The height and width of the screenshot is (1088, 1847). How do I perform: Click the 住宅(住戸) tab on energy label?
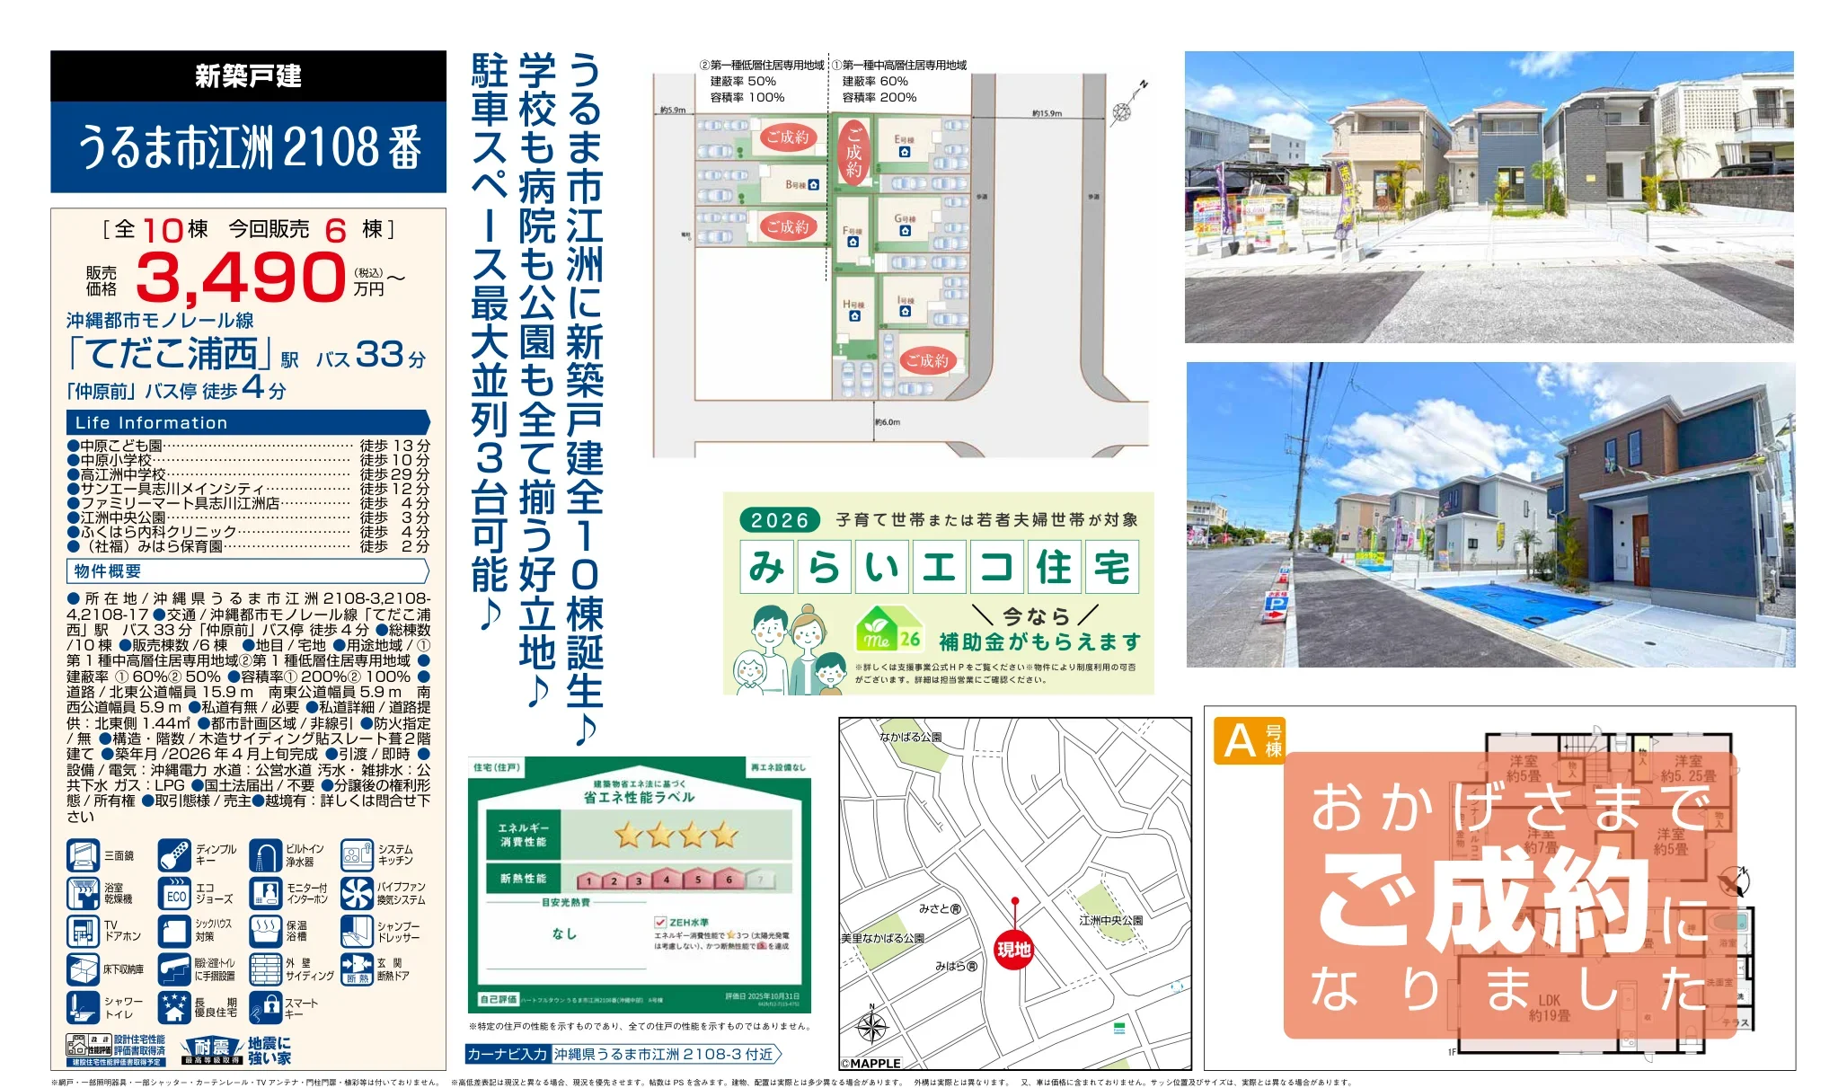click(497, 767)
